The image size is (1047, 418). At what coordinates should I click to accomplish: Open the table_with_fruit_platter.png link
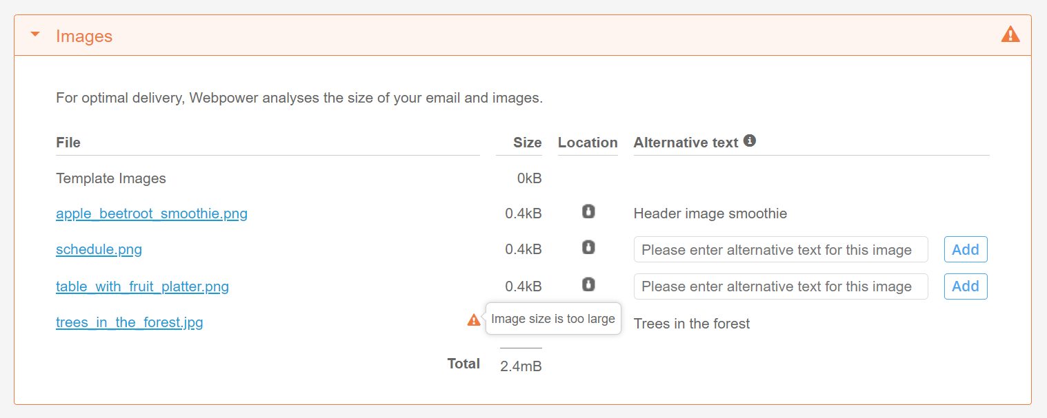tap(142, 286)
